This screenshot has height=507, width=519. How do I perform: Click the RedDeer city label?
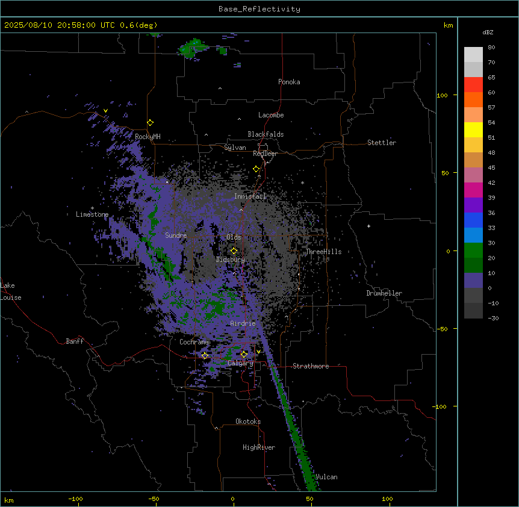coord(265,154)
